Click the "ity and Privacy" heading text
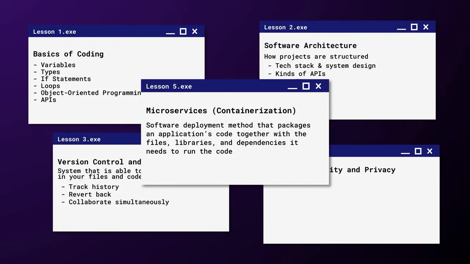 362,170
